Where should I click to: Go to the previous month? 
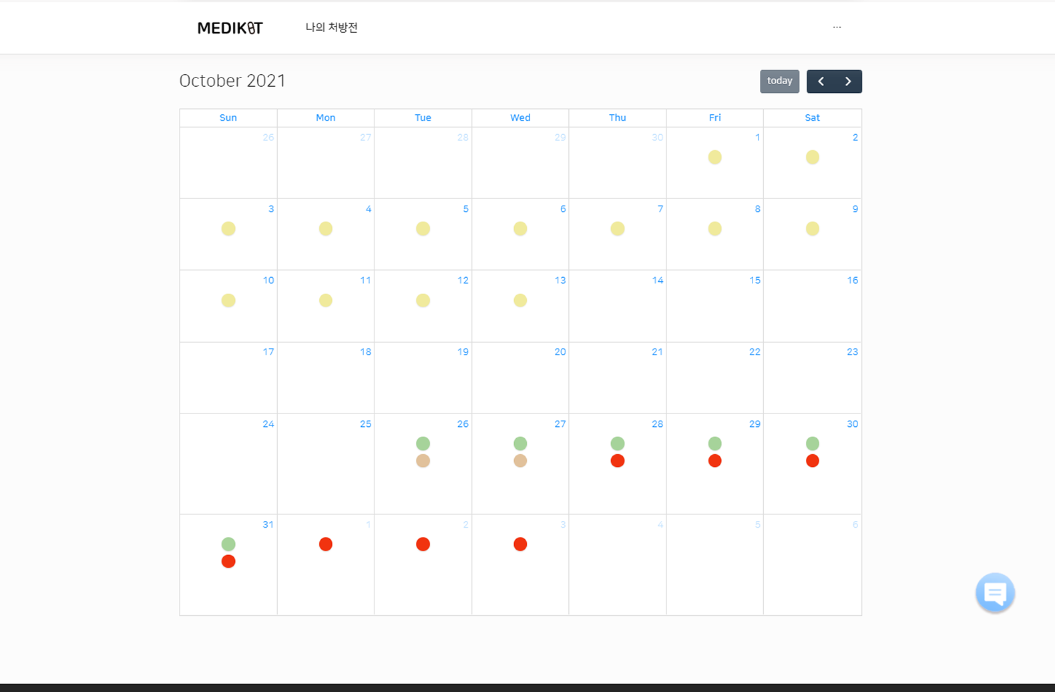821,81
